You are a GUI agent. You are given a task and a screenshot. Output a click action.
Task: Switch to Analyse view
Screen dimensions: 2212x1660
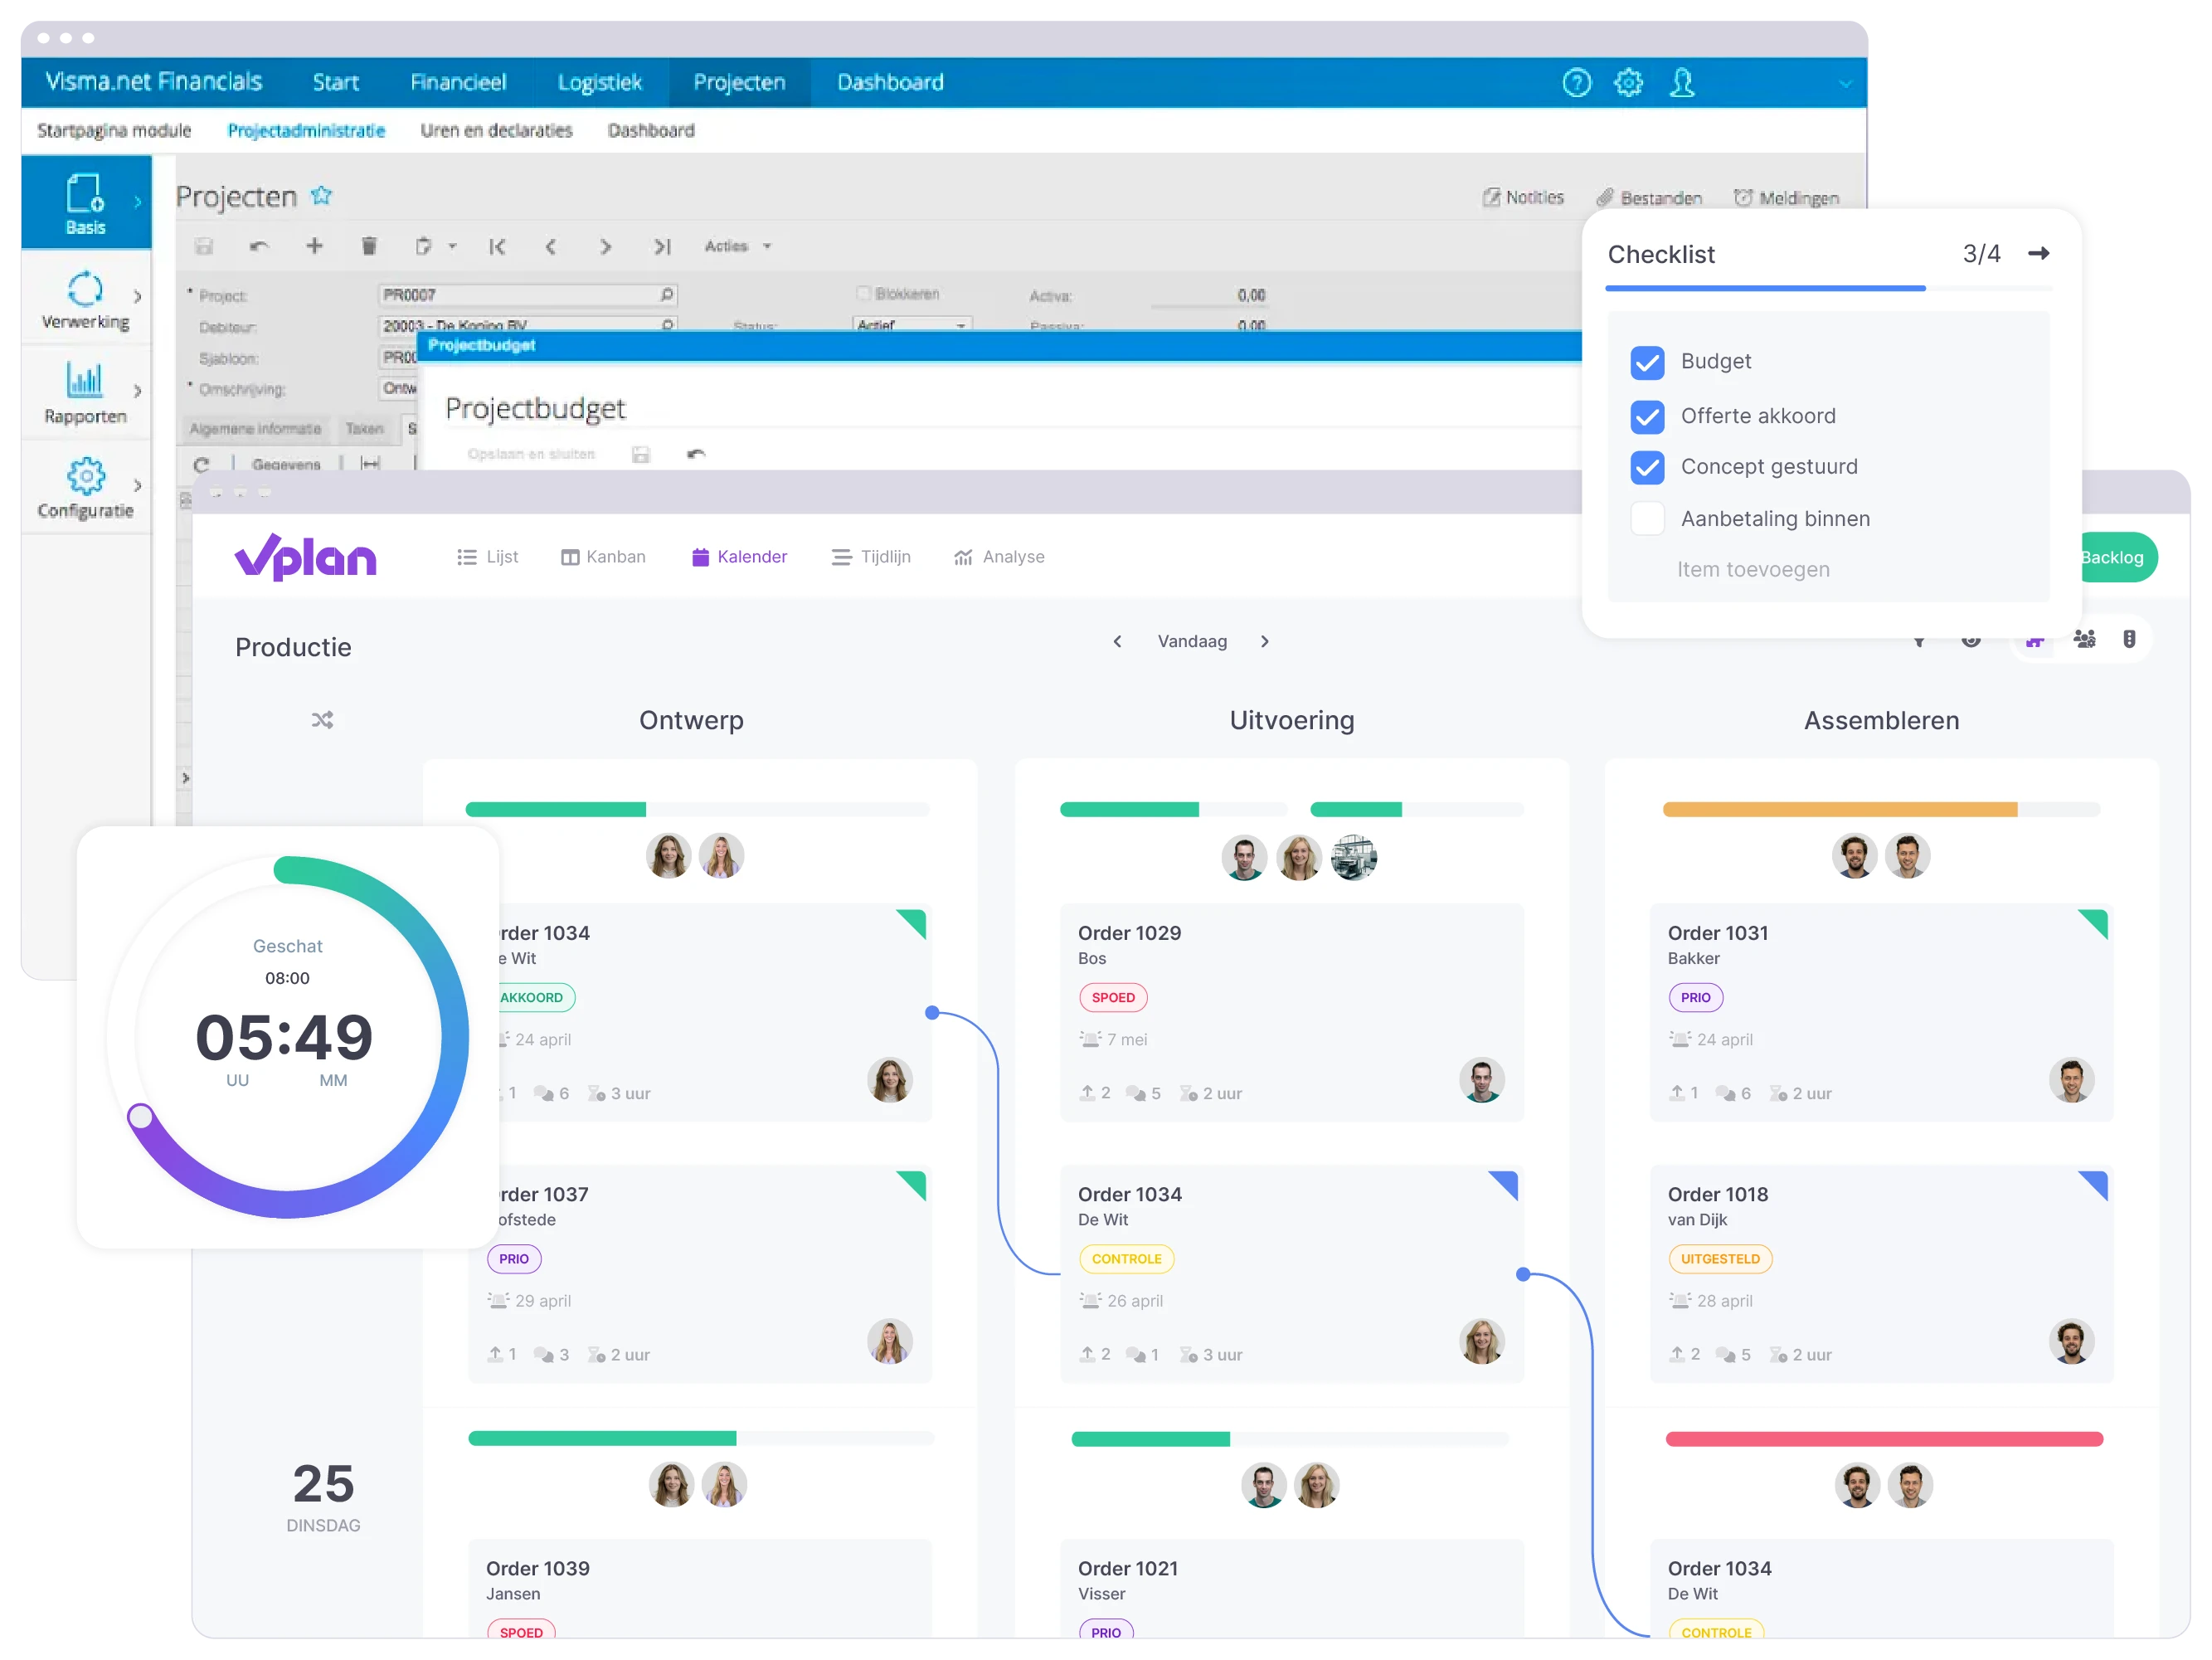999,557
